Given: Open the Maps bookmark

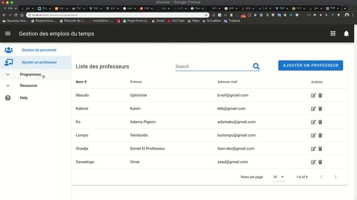Looking at the screenshot, I should [x=194, y=21].
